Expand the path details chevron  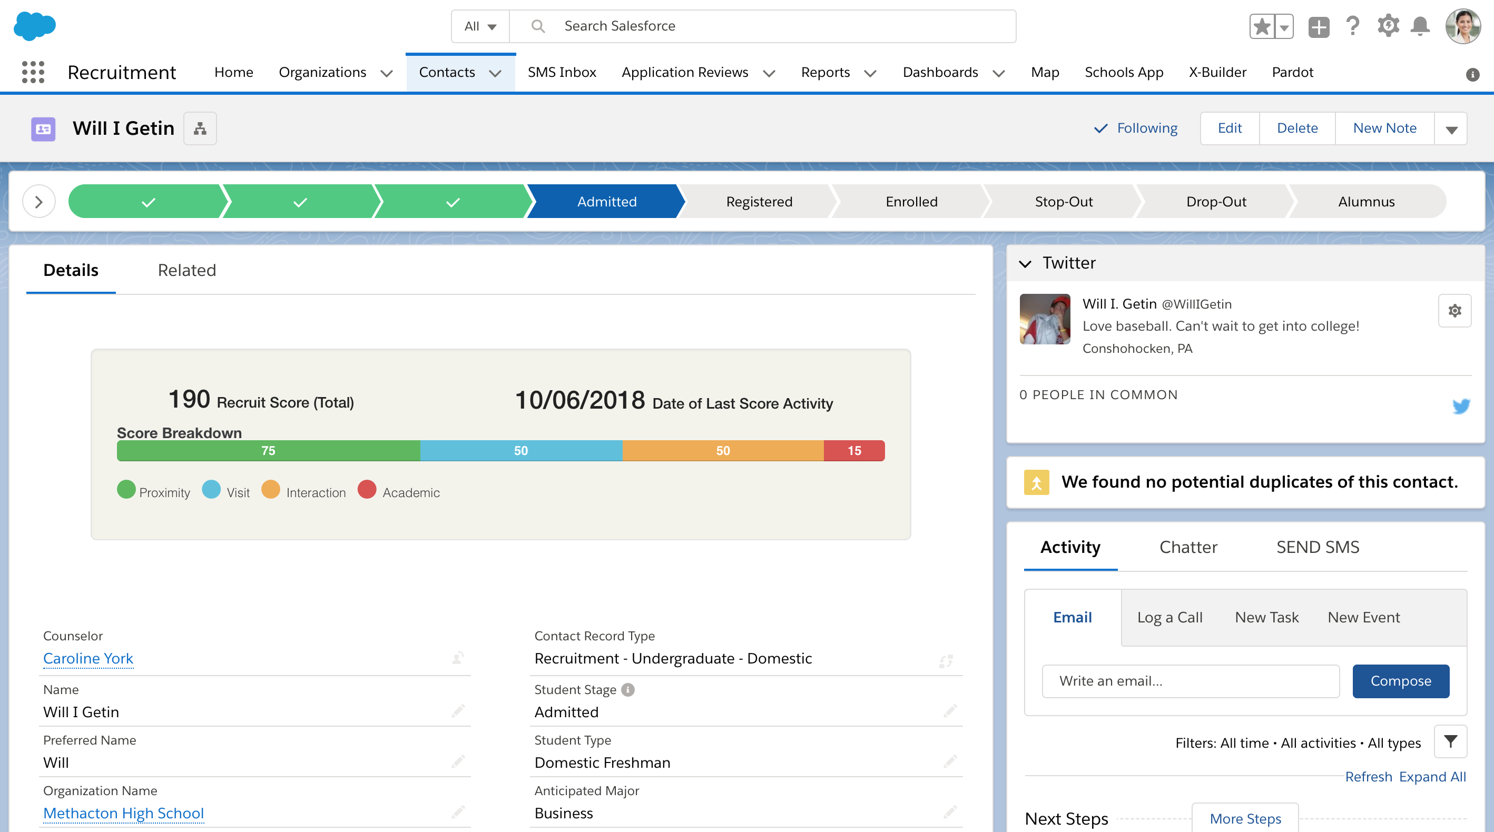[39, 202]
